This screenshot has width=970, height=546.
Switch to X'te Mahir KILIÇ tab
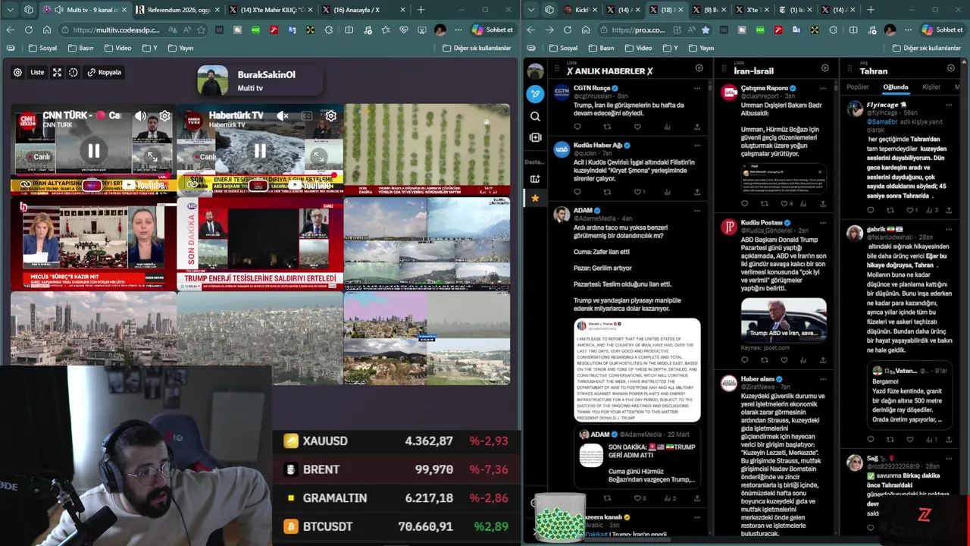[272, 10]
